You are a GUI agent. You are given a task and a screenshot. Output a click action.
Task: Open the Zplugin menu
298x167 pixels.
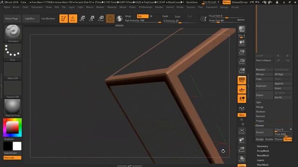coord(224,7)
